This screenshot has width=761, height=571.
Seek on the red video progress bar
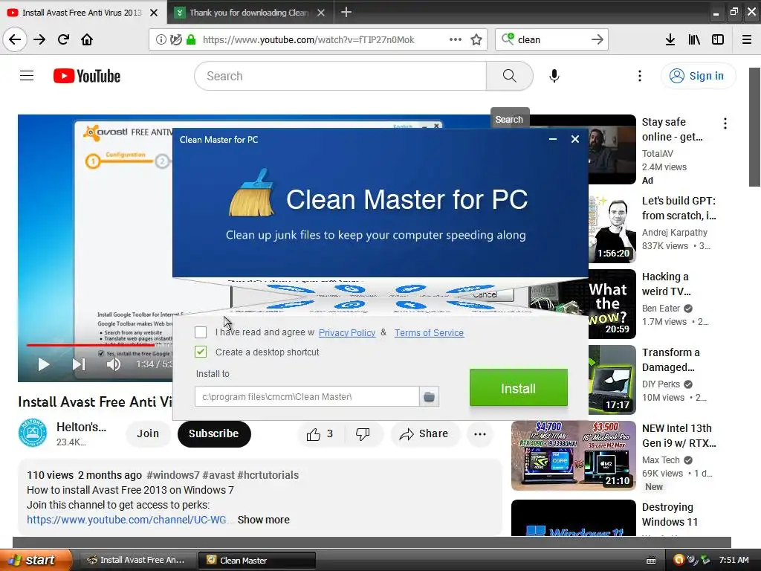click(90, 345)
